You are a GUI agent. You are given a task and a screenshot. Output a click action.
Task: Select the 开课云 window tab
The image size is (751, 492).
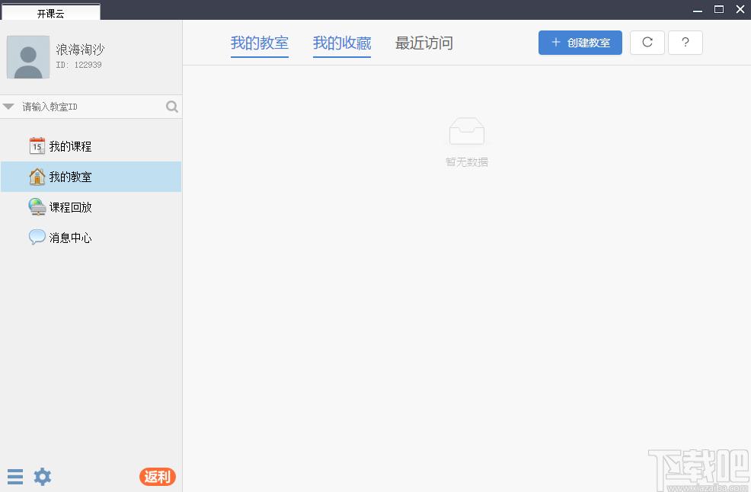51,13
